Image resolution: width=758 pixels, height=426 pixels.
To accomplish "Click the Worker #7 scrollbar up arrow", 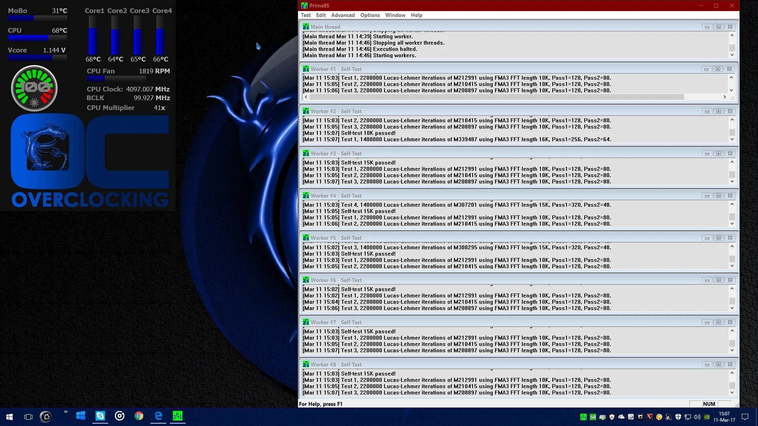I will [x=732, y=331].
